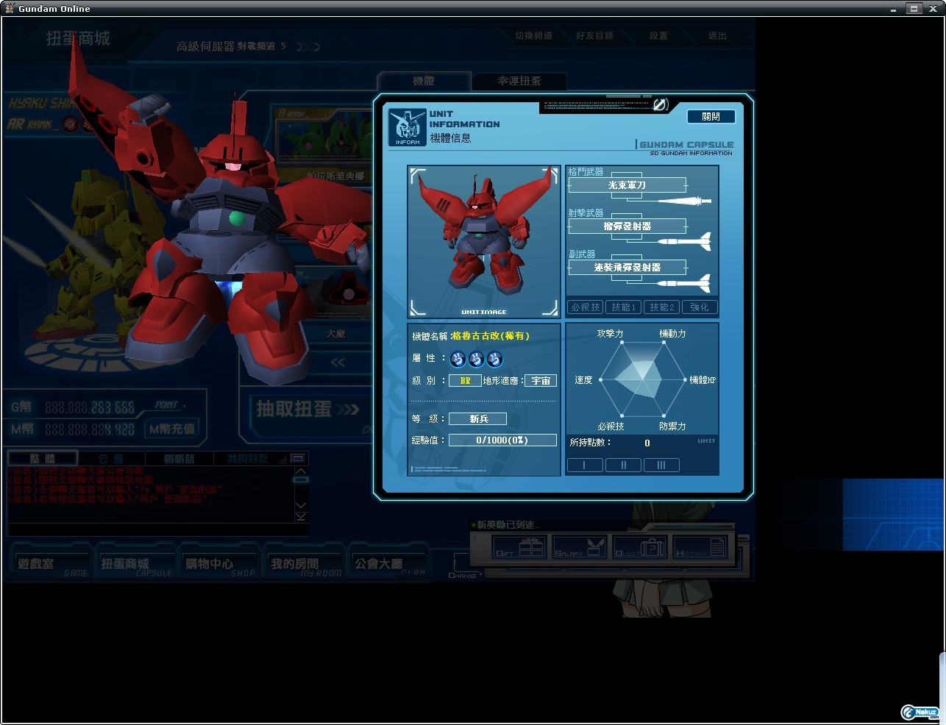
Task: Open the Salary icon
Action: pyautogui.click(x=580, y=547)
